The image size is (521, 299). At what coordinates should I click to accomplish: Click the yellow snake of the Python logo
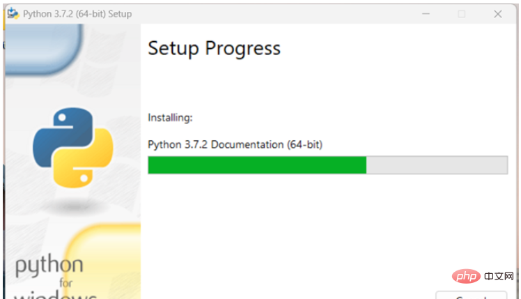[84, 158]
